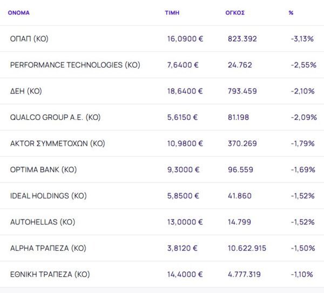
Task: Click ΔΕΗ price 18,6400 €
Action: tap(185, 91)
